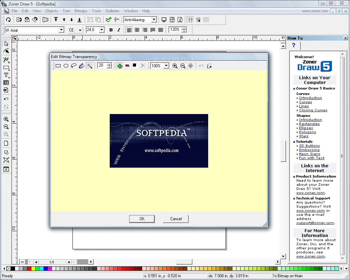Select the Text tool in toolbox

click(x=6, y=75)
